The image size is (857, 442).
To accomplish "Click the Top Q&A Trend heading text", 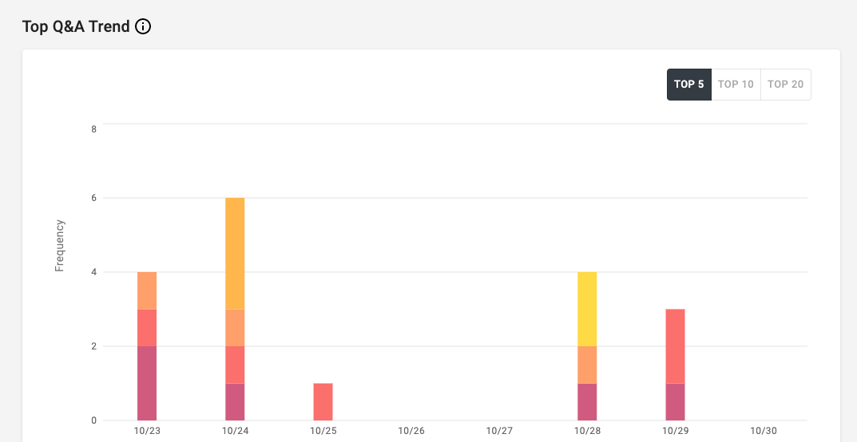I will [76, 26].
